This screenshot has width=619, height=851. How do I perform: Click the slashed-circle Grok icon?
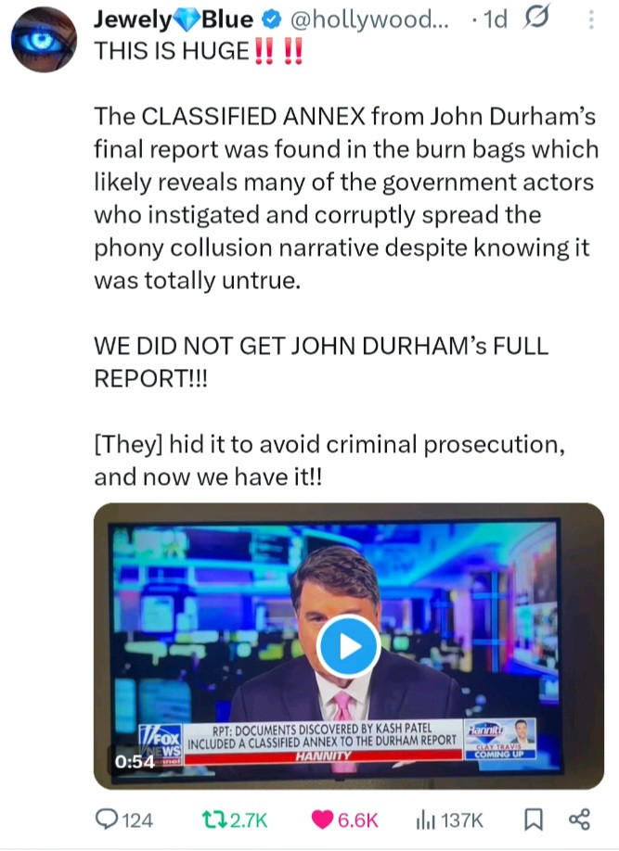[535, 18]
